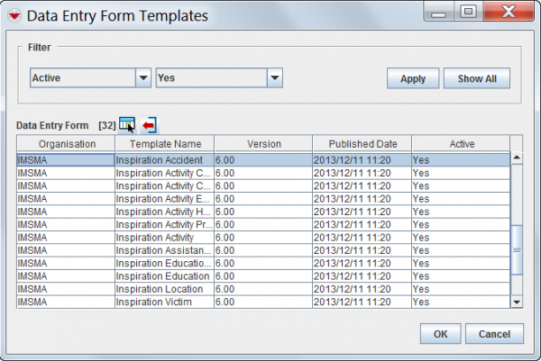541x361 pixels.
Task: Click the table scrollbar up arrow
Action: 517,158
